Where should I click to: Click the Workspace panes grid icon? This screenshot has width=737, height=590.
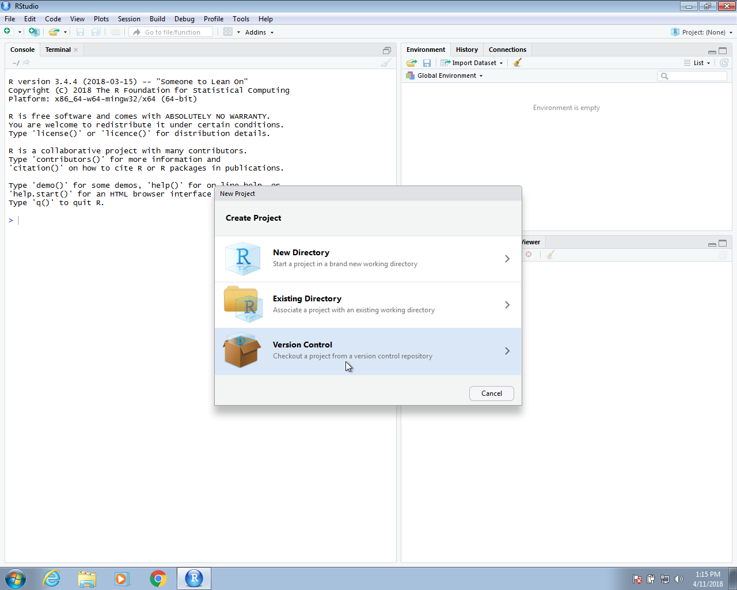[228, 32]
